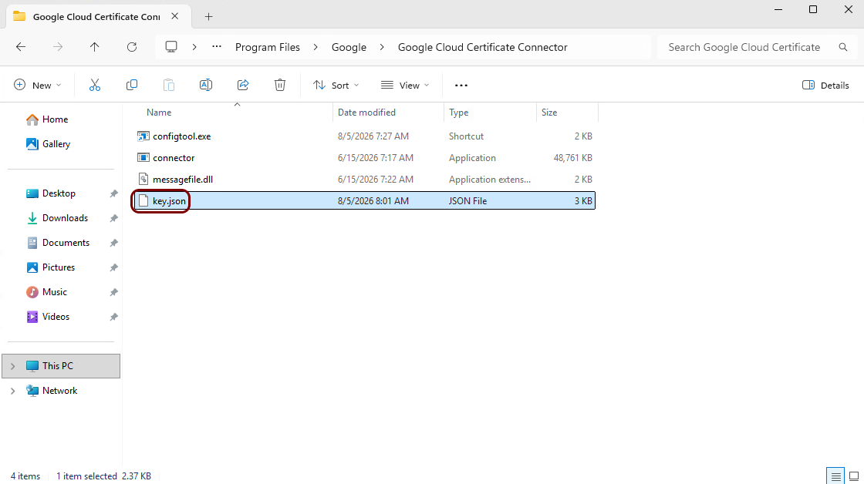
Task: Open the View dropdown
Action: point(405,85)
